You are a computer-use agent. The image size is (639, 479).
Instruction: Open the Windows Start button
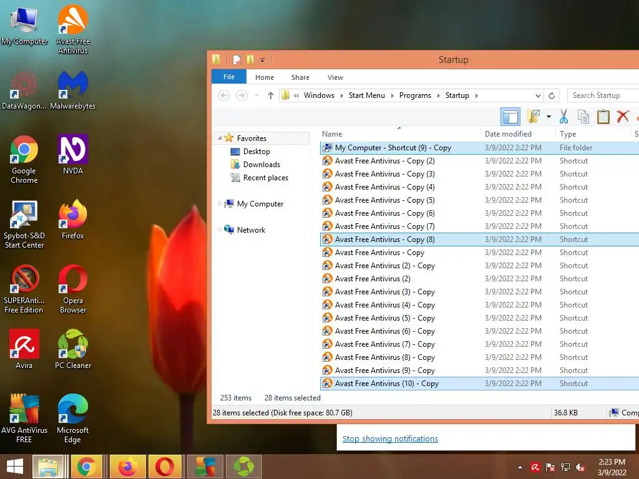(15, 467)
